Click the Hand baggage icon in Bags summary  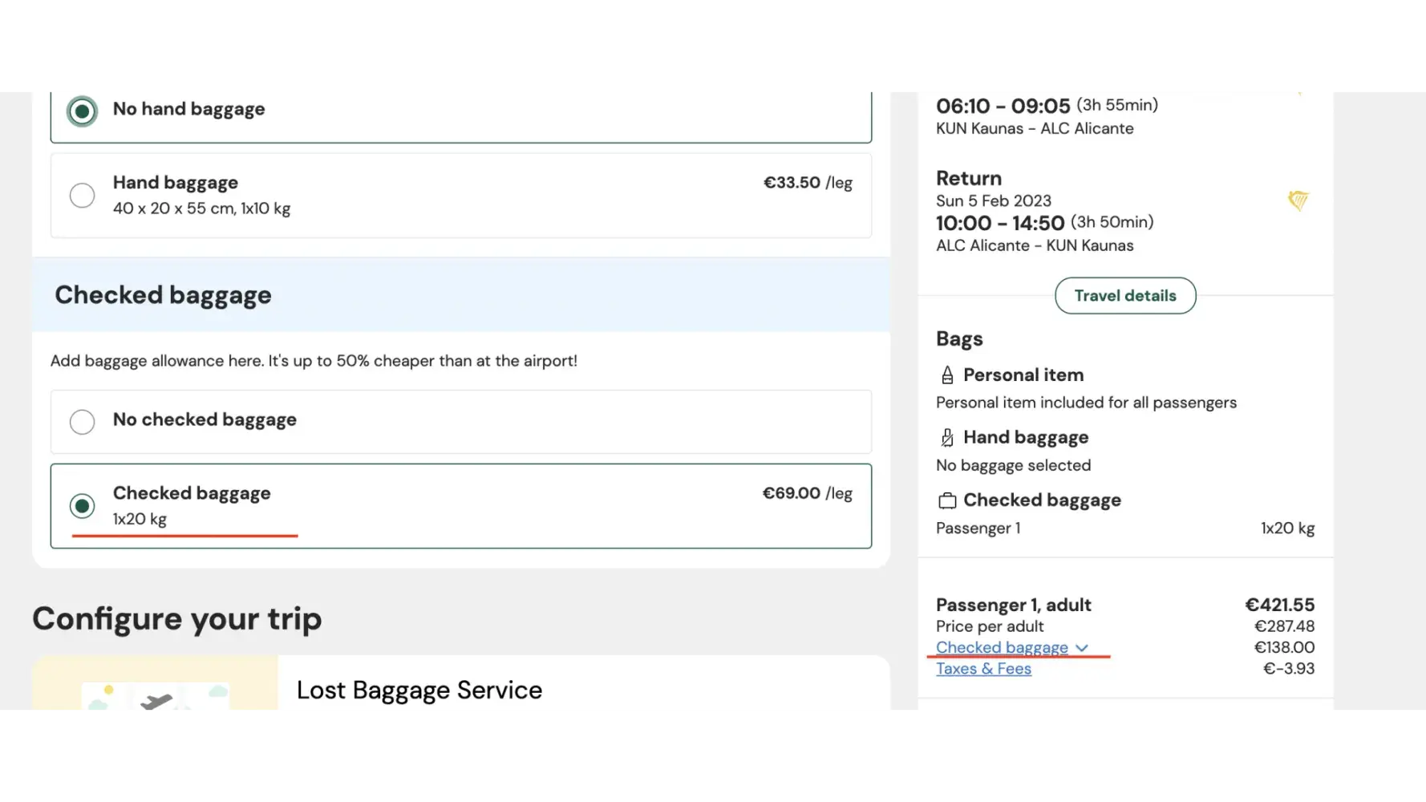point(947,438)
